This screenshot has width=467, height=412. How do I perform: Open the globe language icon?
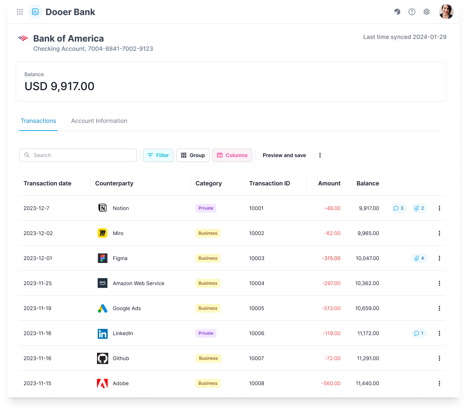(397, 12)
